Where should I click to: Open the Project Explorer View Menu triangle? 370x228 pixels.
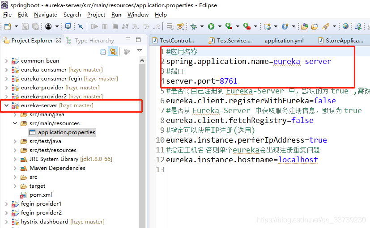pos(140,51)
